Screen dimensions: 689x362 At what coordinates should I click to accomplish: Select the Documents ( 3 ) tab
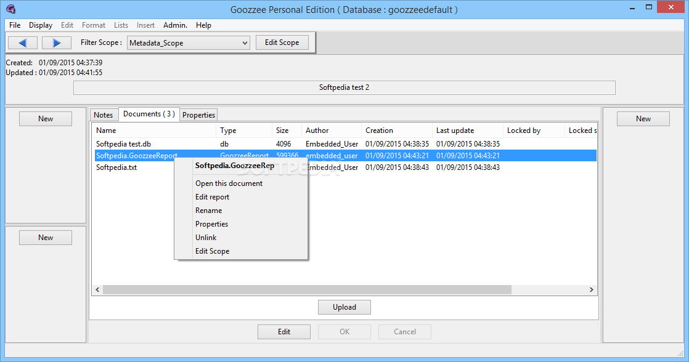(x=149, y=114)
